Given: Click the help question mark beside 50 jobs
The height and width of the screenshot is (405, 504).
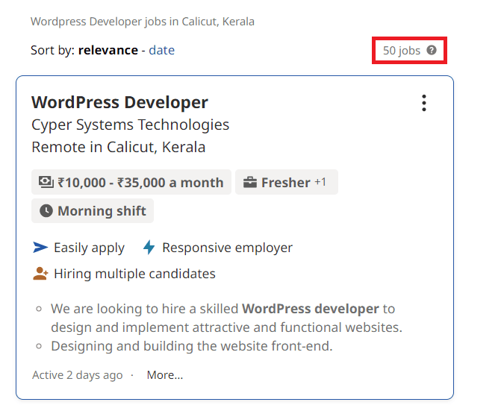Looking at the screenshot, I should coord(432,50).
